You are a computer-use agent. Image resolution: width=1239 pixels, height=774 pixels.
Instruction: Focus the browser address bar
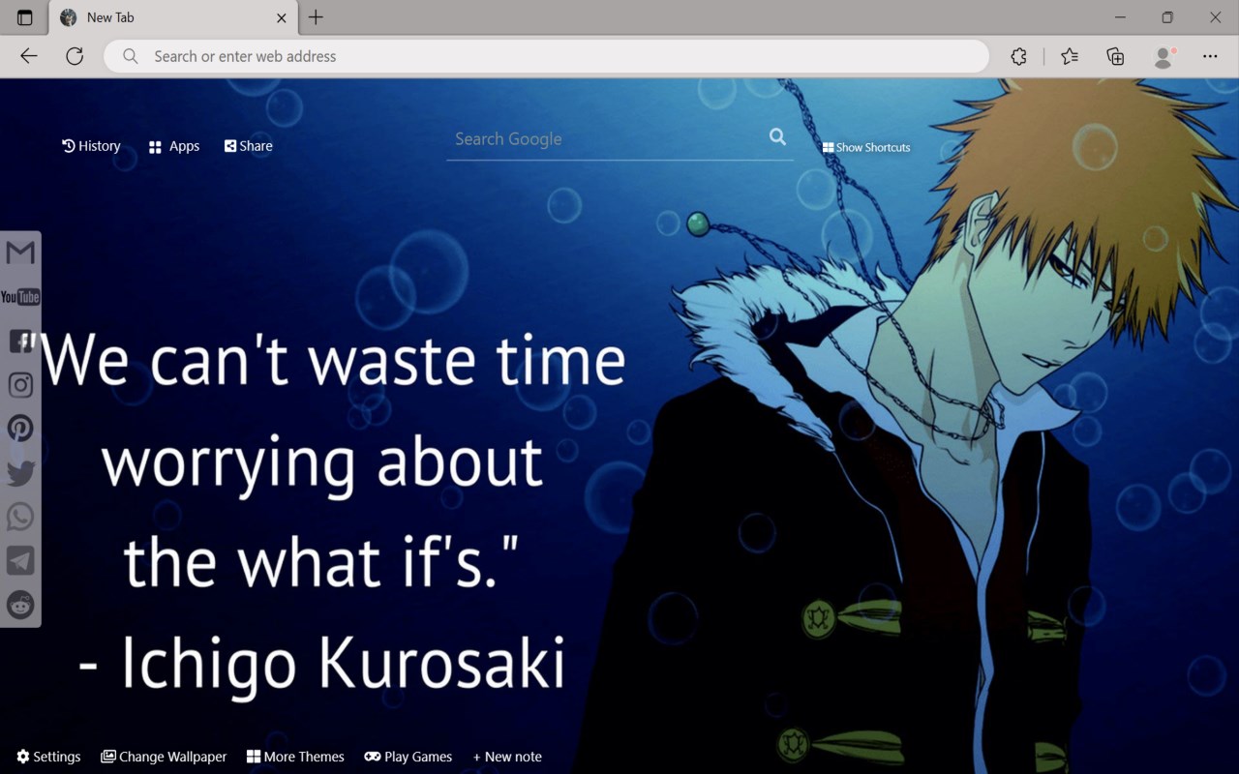(547, 56)
